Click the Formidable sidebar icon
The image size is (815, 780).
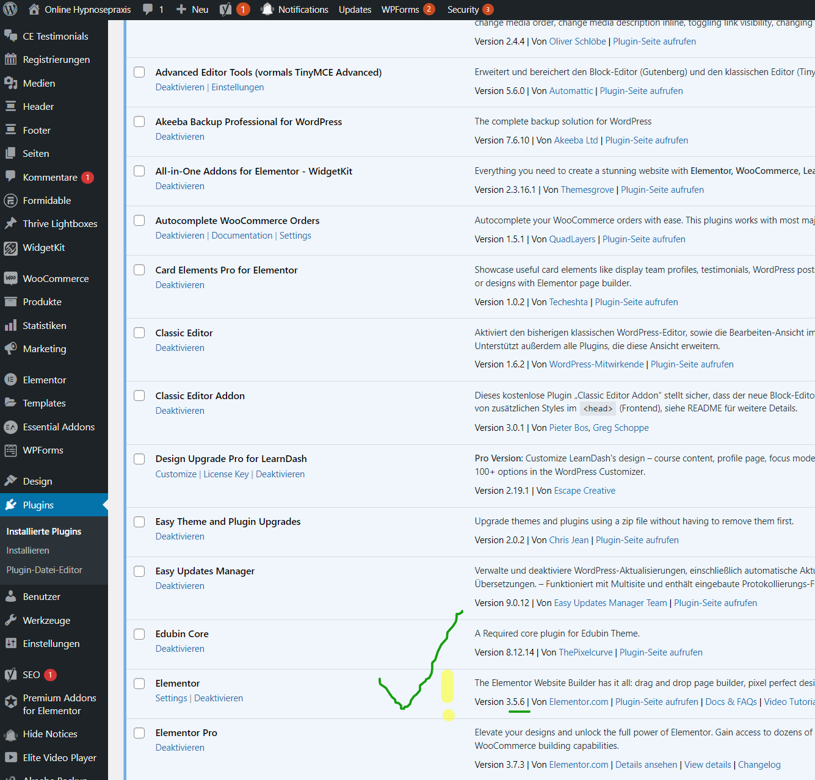(x=10, y=200)
